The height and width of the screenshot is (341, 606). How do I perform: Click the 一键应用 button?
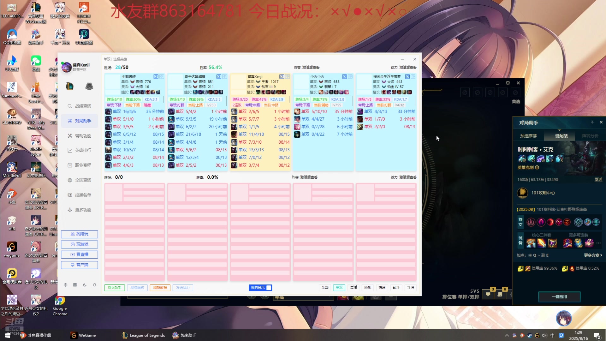coord(559,297)
